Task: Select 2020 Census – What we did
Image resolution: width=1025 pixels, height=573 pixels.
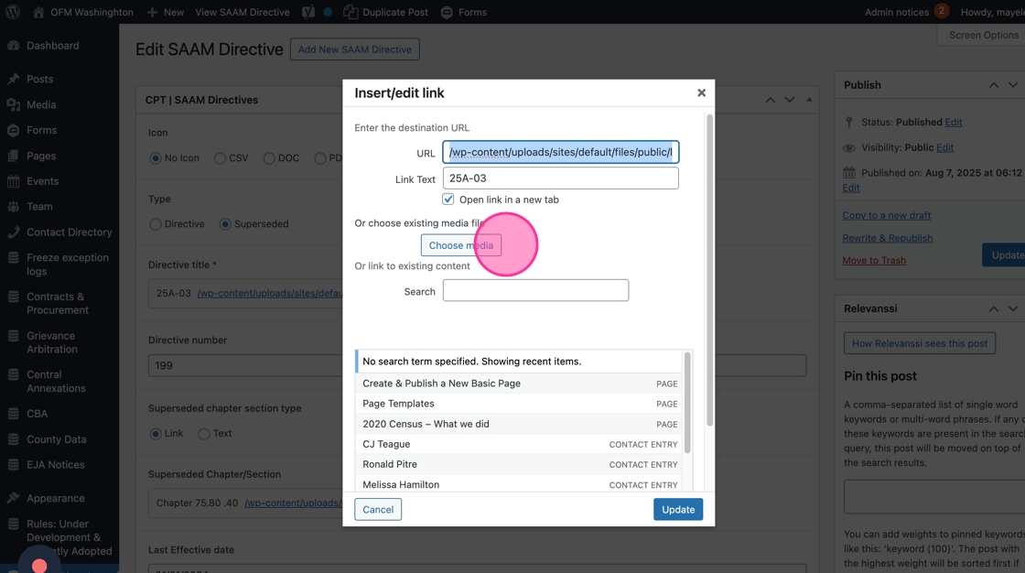Action: (519, 424)
